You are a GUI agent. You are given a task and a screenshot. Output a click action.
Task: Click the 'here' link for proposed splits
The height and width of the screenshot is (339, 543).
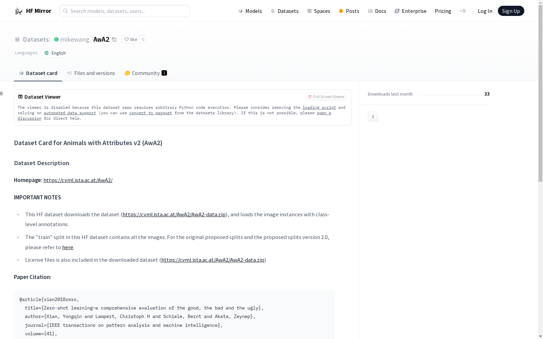(68, 247)
